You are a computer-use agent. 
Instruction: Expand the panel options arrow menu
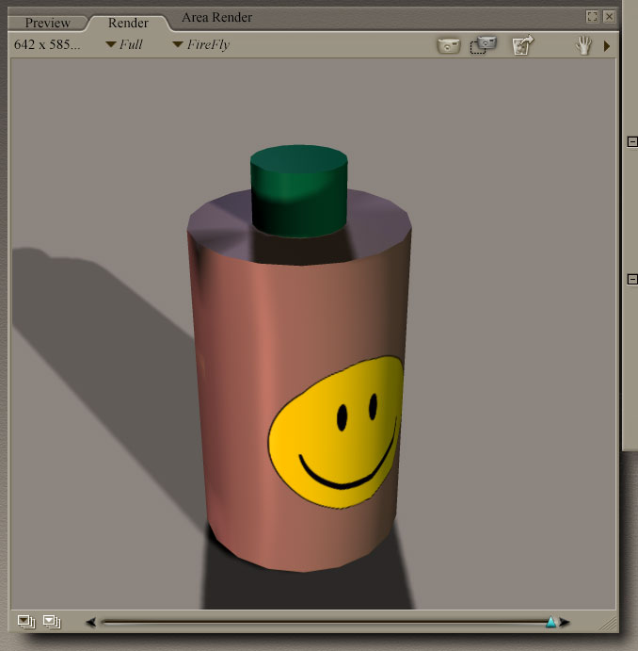(x=606, y=45)
